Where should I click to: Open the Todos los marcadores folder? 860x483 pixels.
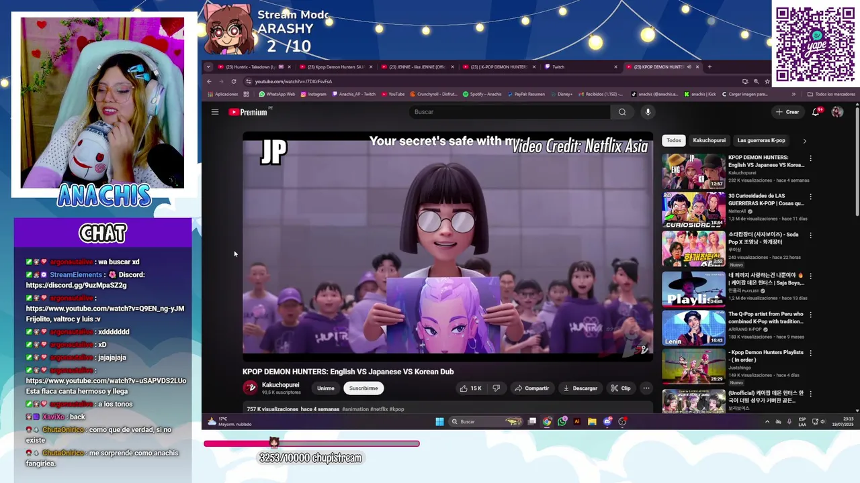831,94
